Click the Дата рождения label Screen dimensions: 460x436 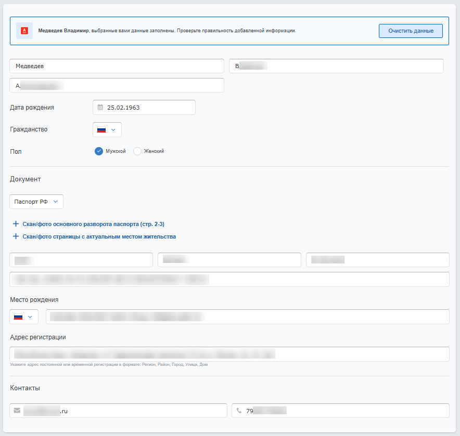[x=32, y=108]
